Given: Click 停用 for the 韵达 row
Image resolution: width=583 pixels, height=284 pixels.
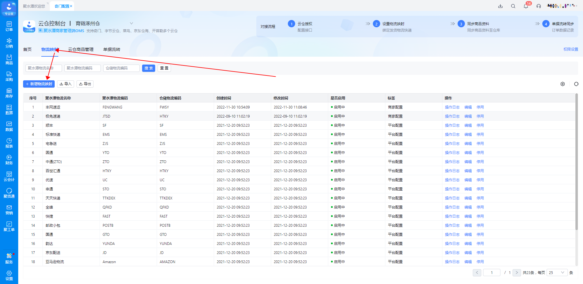Looking at the screenshot, I should pos(480,243).
